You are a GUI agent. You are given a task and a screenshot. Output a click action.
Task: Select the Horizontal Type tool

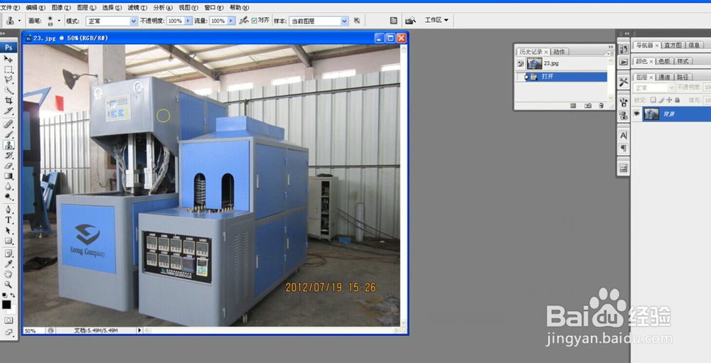click(x=8, y=220)
